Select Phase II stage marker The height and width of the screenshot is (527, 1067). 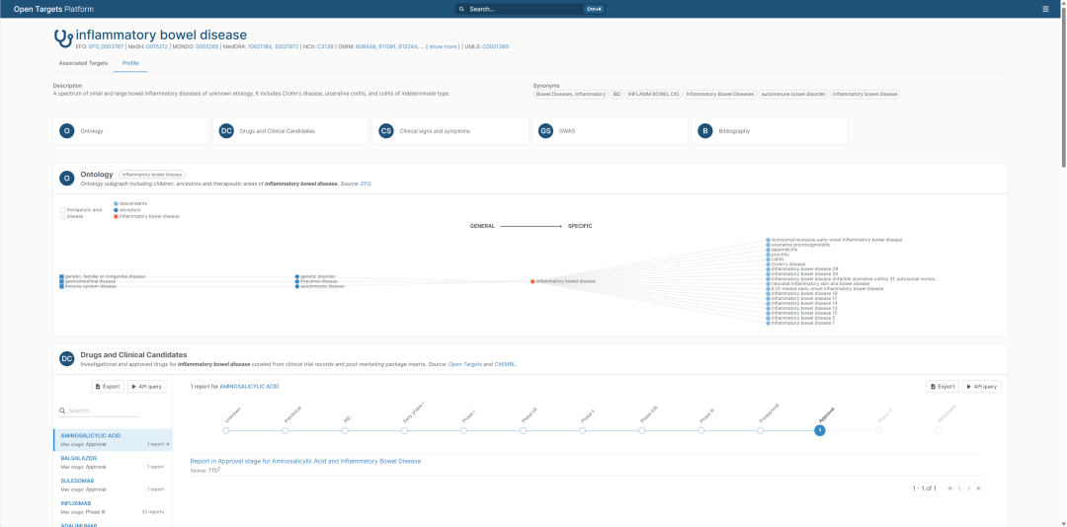583,430
